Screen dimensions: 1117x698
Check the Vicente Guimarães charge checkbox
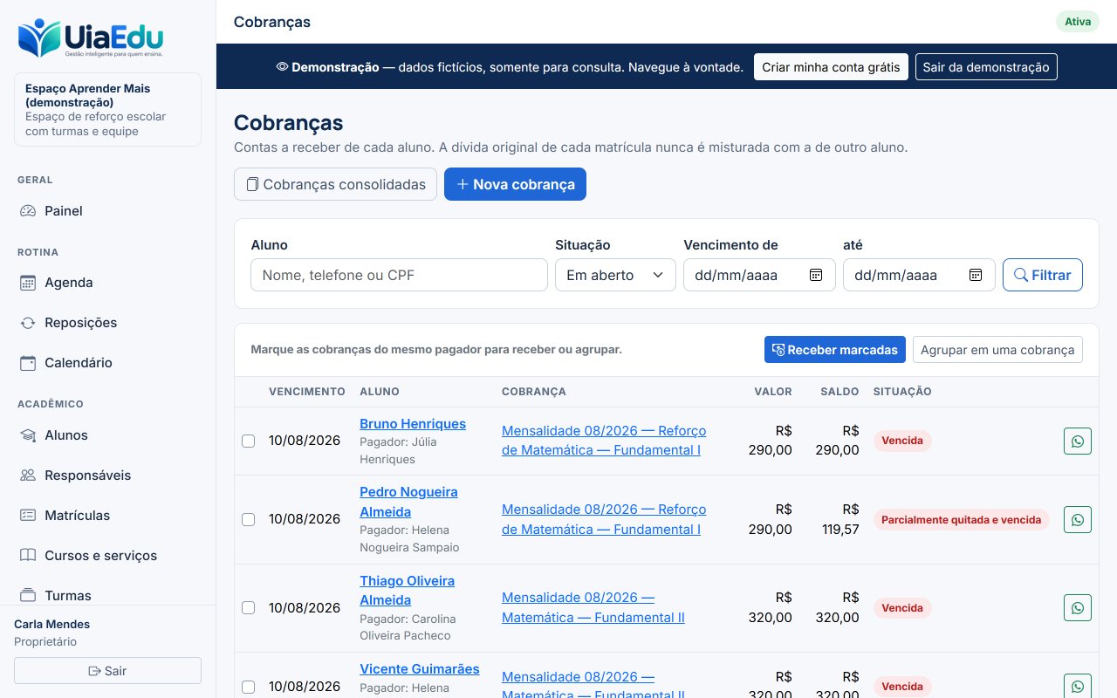(248, 687)
